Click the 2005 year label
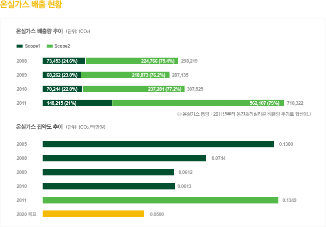Screen dimensions: 326x227 22,144
